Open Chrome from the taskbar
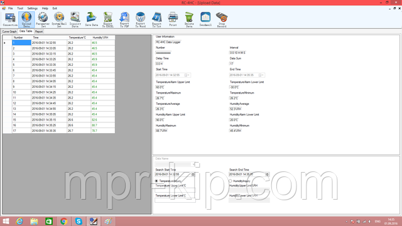The width and height of the screenshot is (402, 226). [64, 222]
